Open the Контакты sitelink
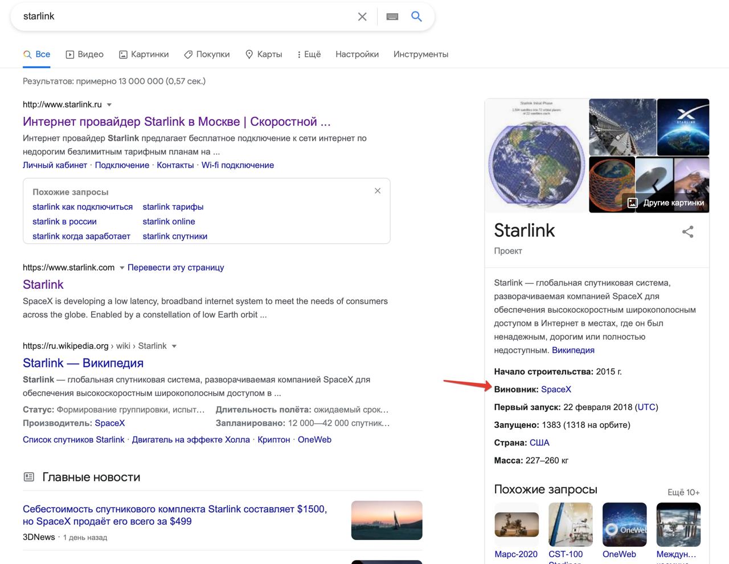This screenshot has width=729, height=564. coord(175,165)
